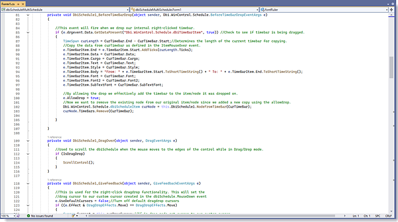The image size is (398, 222).
Task: Click the dbiScheduleItem type on line 102
Action: [125, 106]
